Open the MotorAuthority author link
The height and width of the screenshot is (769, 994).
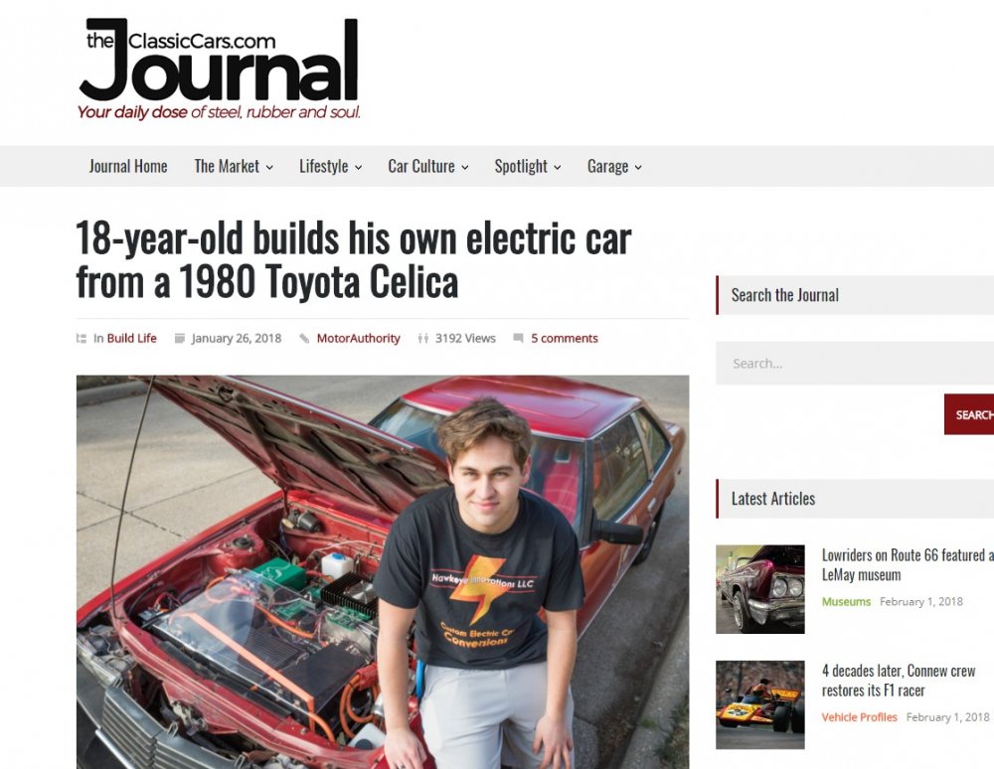point(358,338)
